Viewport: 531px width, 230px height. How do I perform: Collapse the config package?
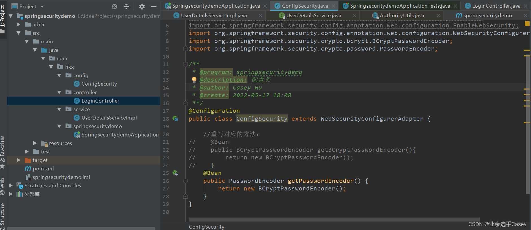[59, 75]
